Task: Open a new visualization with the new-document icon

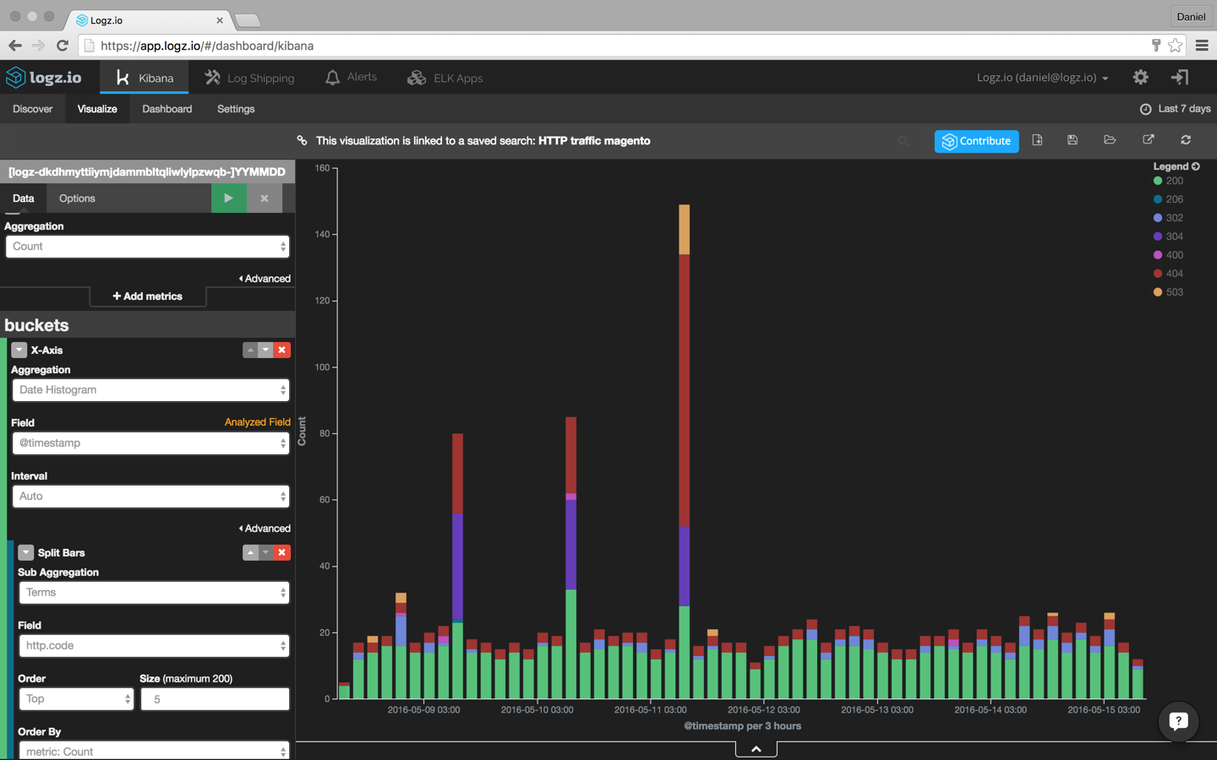Action: 1037,139
